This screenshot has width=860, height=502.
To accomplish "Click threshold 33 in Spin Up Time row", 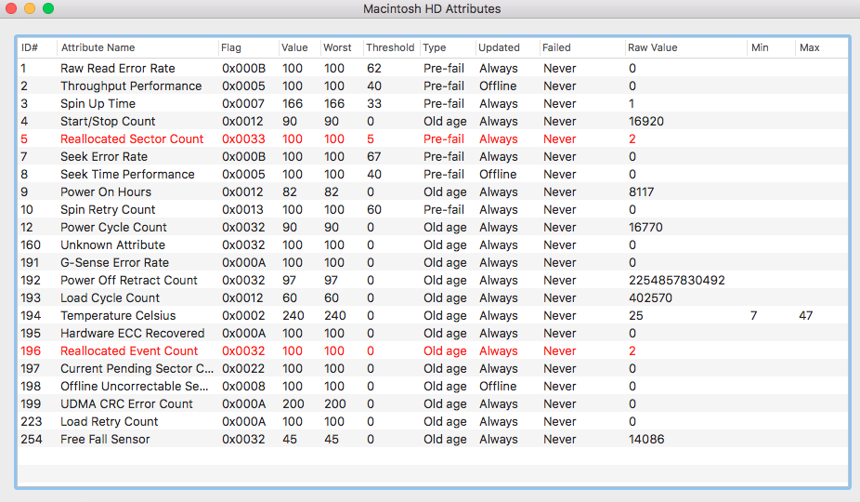I will (x=374, y=103).
